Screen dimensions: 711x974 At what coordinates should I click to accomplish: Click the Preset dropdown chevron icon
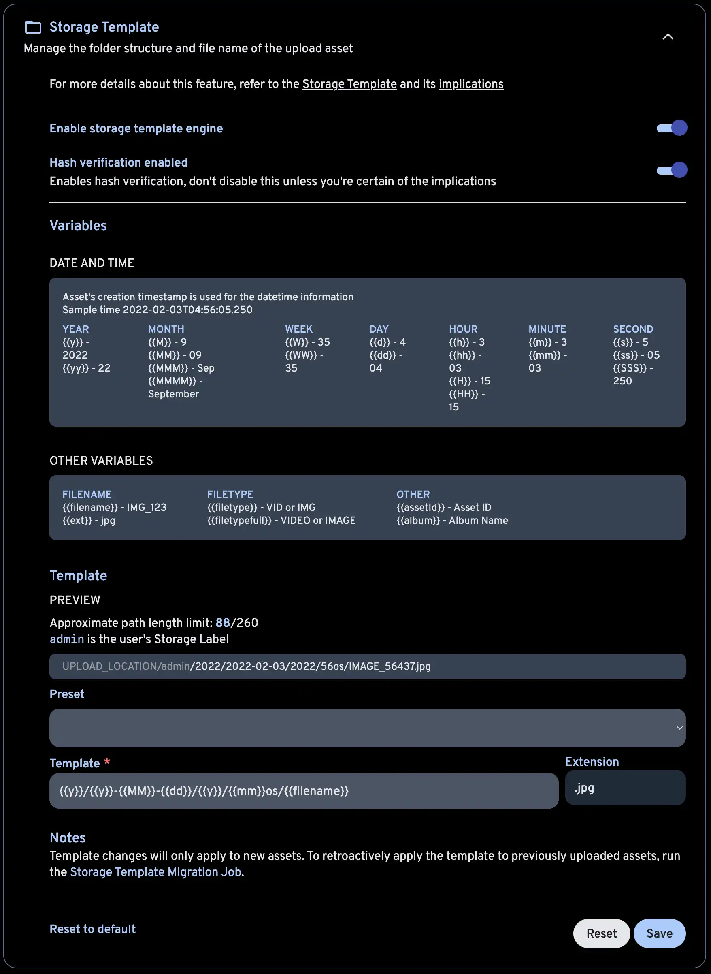tap(679, 728)
